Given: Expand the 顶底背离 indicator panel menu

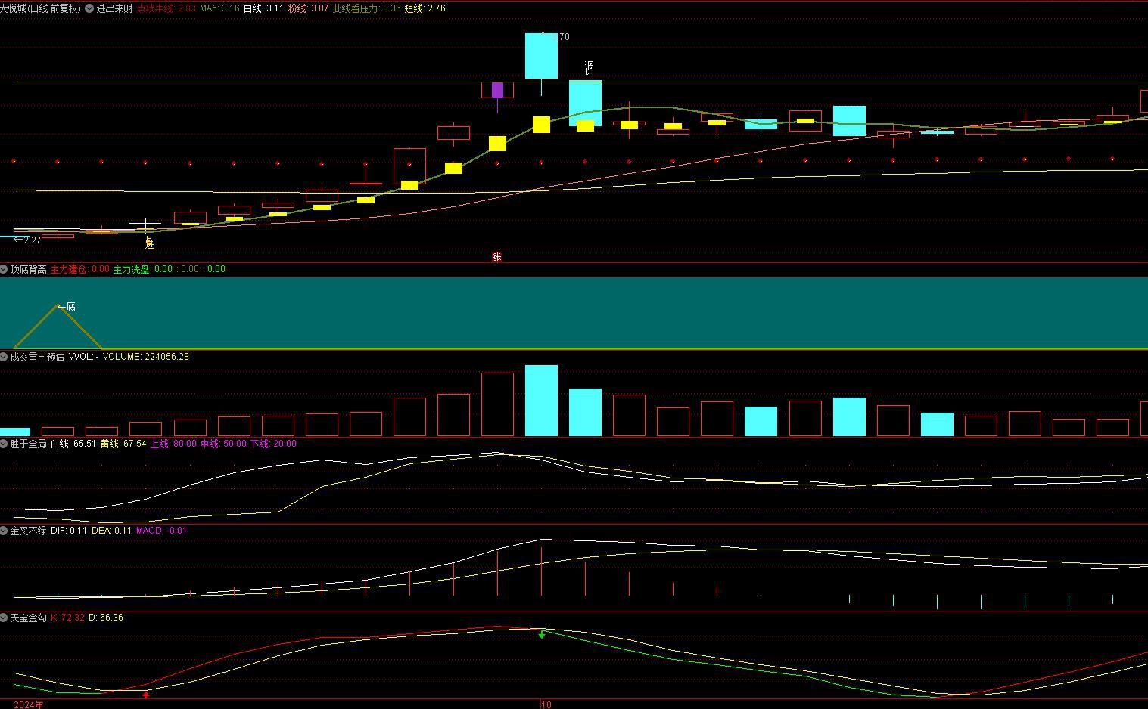Looking at the screenshot, I should tap(4, 269).
